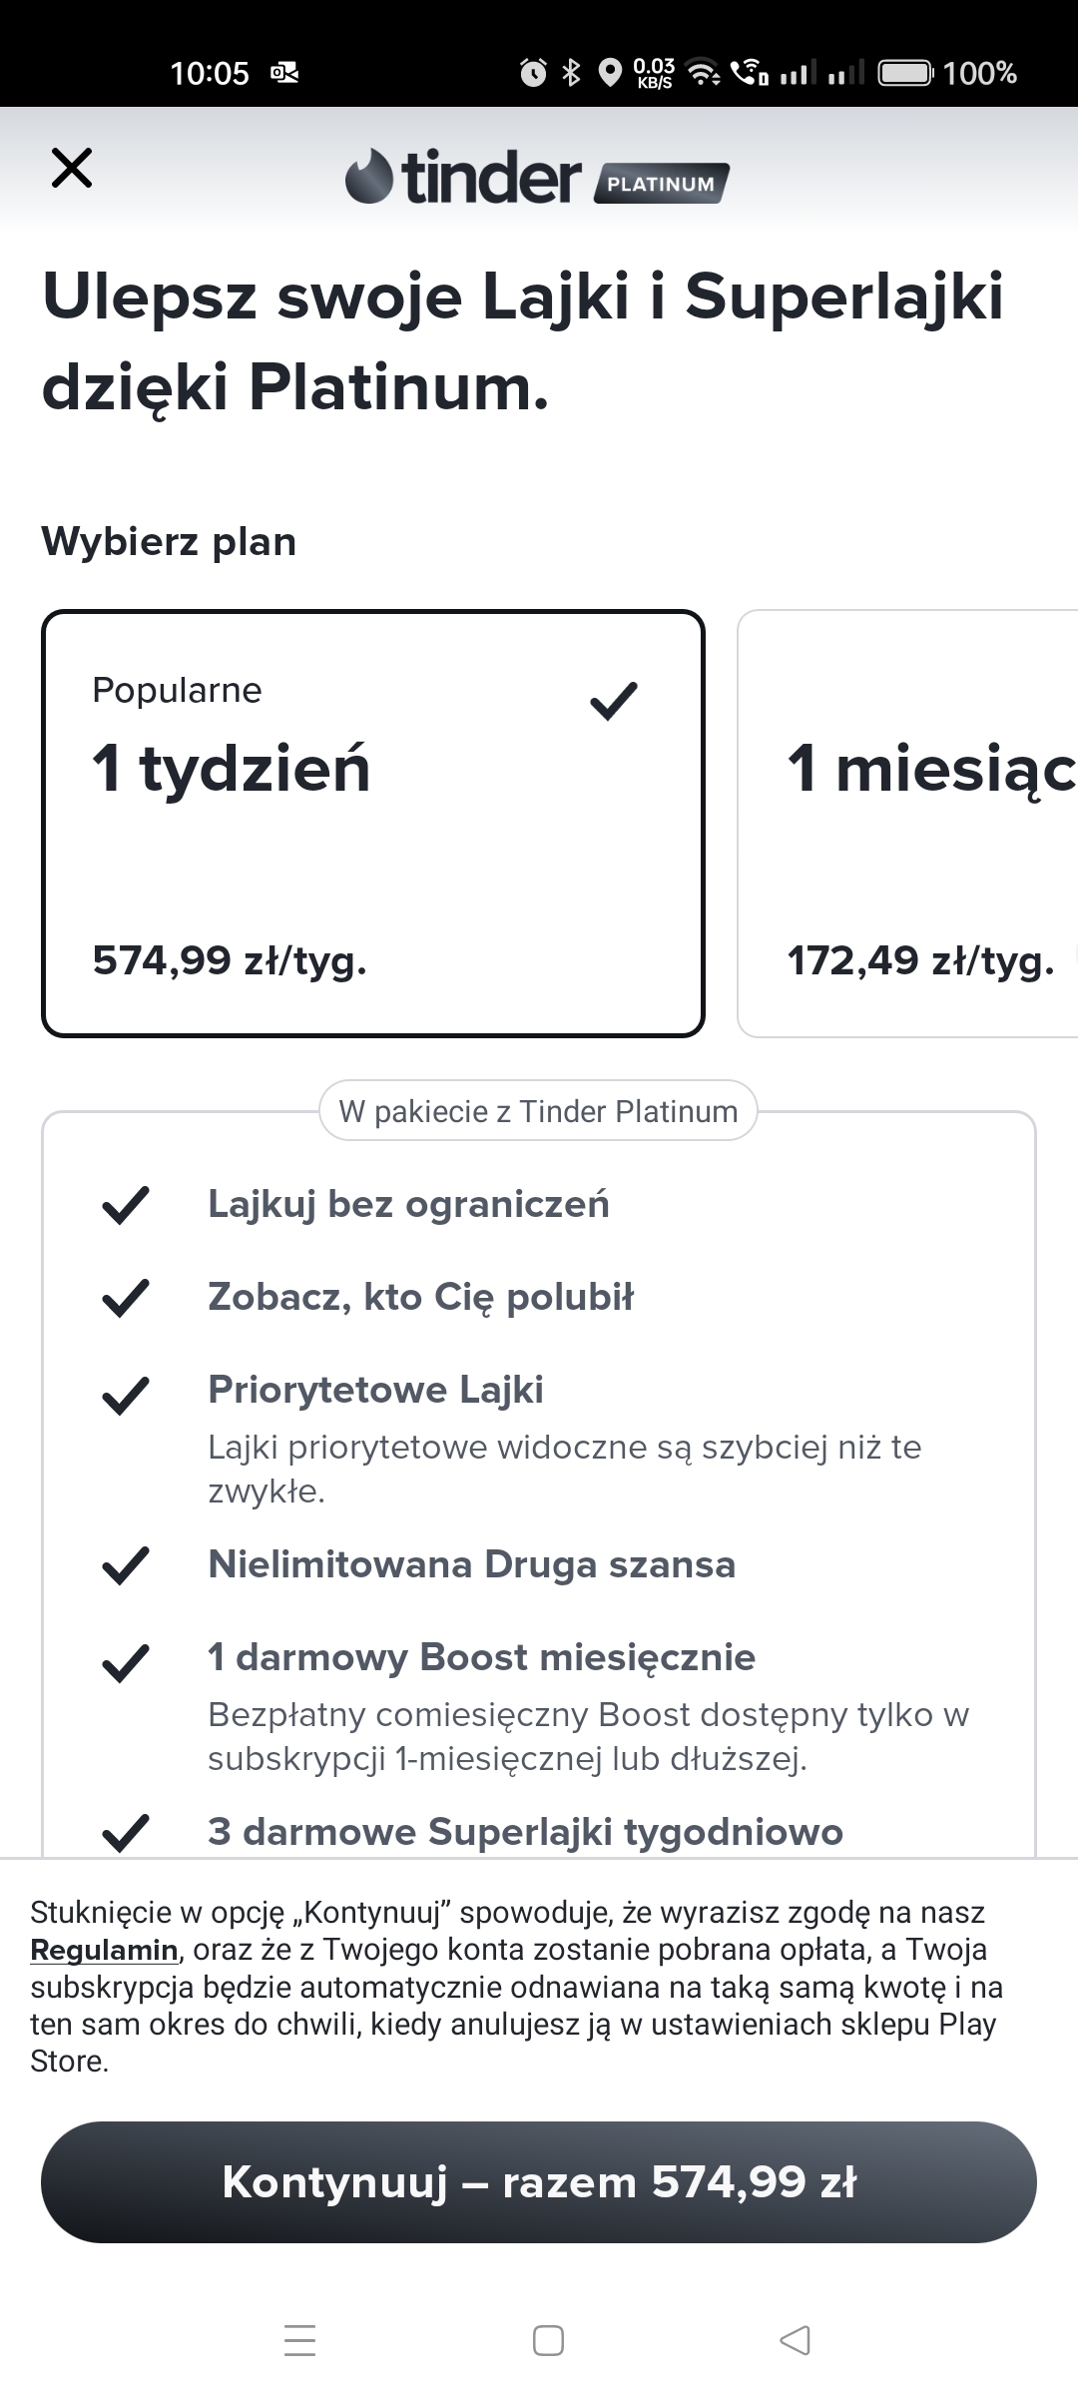This screenshot has height=2396, width=1078.
Task: Tap the Platinum badge in header
Action: (x=661, y=184)
